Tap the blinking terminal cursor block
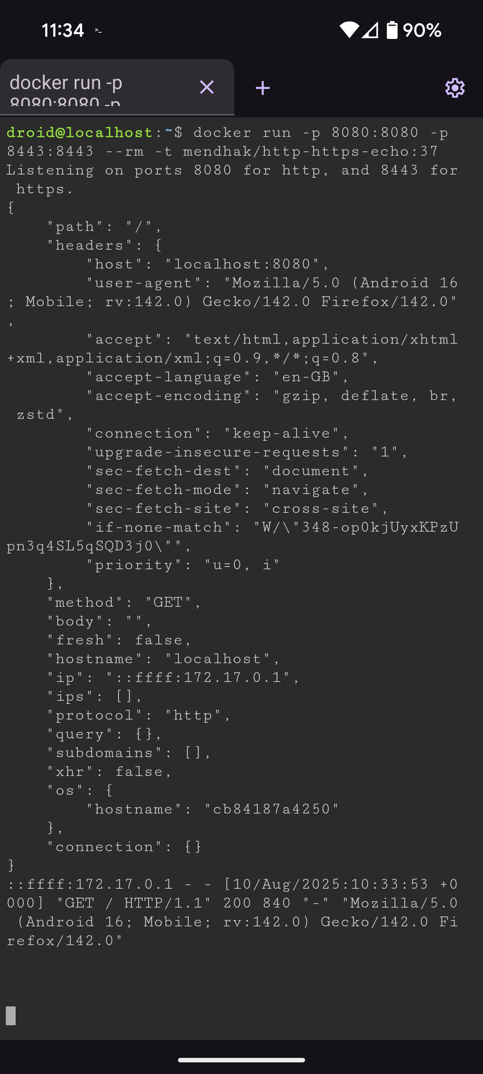This screenshot has width=483, height=1074. pos(11,1015)
